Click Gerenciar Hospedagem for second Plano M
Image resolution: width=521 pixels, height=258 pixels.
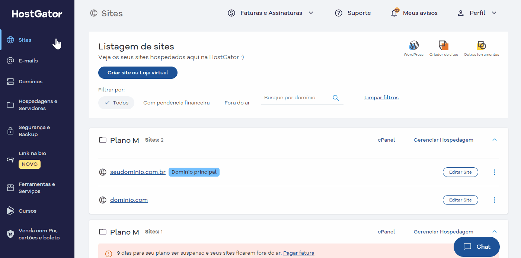tap(444, 232)
